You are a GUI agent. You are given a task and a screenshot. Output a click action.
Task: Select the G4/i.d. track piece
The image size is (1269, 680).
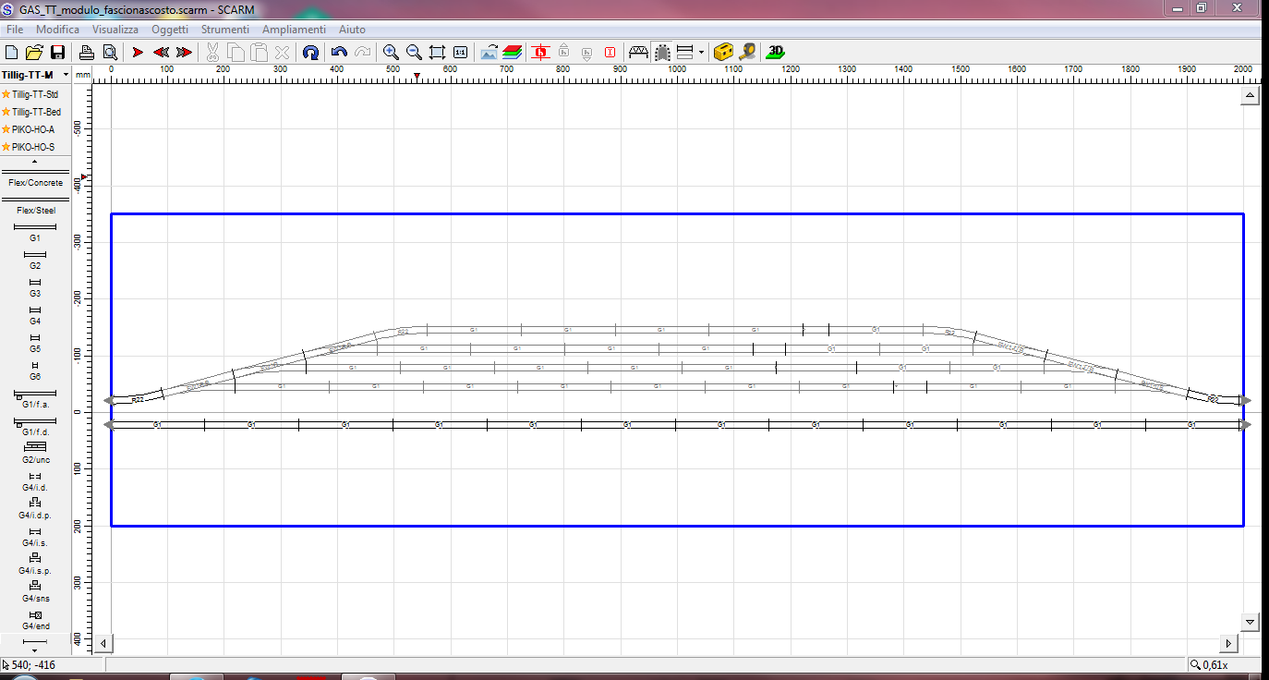(x=35, y=481)
